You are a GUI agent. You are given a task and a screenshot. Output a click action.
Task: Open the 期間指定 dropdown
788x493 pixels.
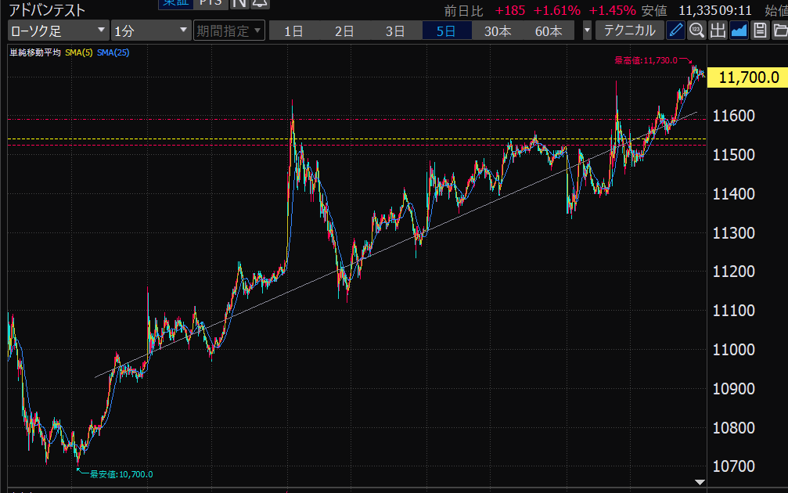pos(229,31)
